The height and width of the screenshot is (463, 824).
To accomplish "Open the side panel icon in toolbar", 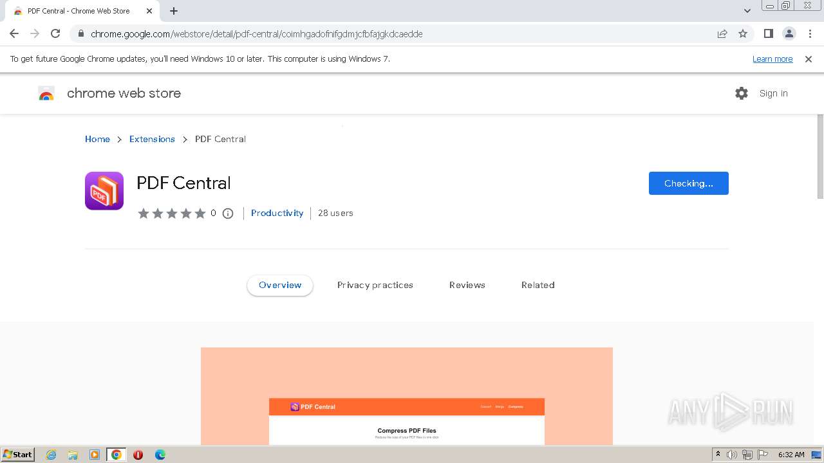I will [768, 33].
